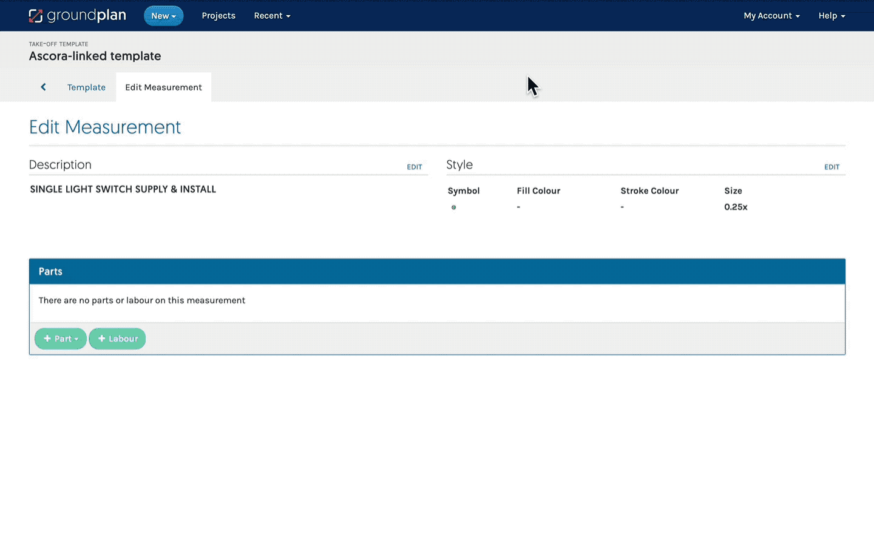Image resolution: width=874 pixels, height=534 pixels.
Task: Click the Stroke Colour value
Action: point(622,207)
